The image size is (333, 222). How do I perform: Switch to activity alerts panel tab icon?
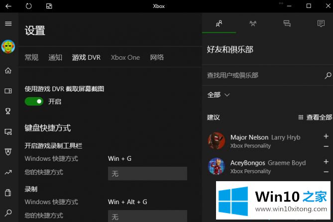(321, 23)
